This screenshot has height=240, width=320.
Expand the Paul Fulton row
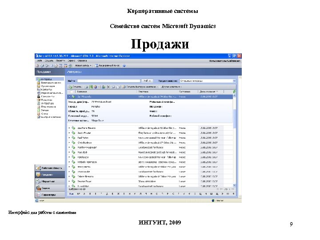tap(69, 138)
